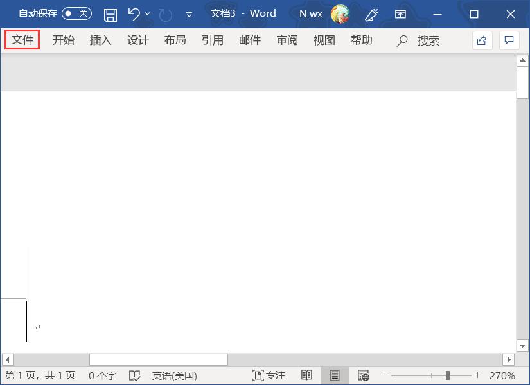Screen dimensions: 530x385
Task: Click the 0 个字 word count indicator
Action: [x=102, y=375]
